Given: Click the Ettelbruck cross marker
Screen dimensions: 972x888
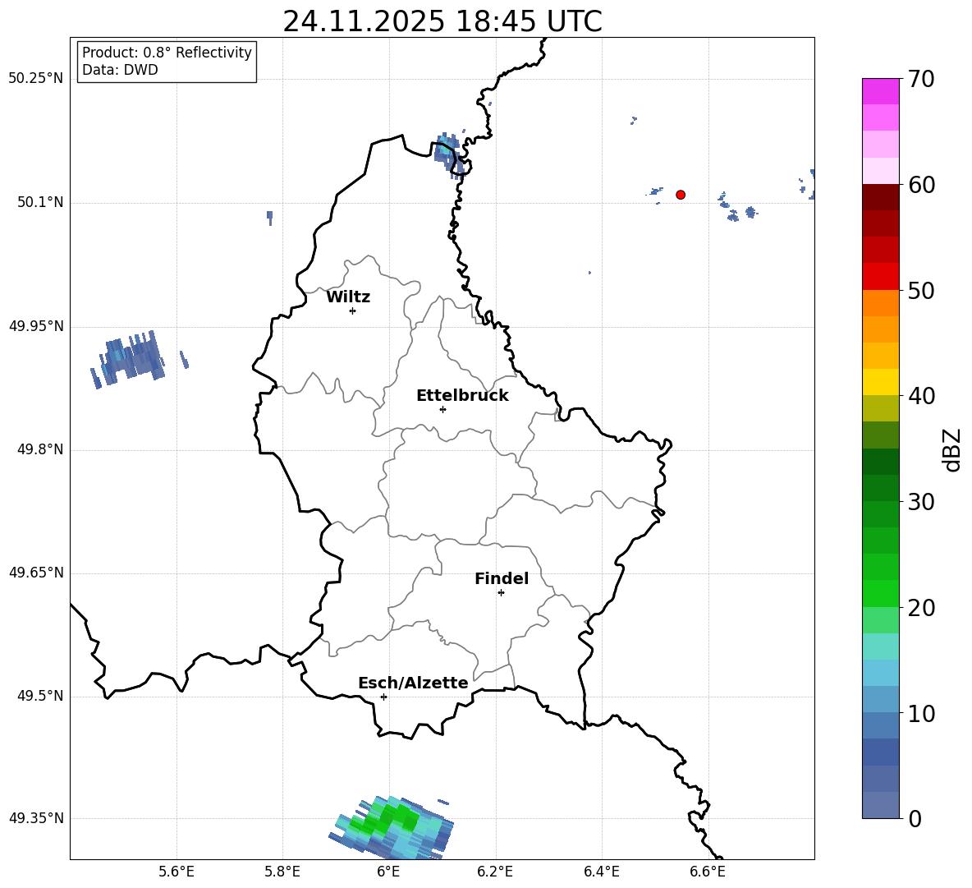Looking at the screenshot, I should coord(442,409).
